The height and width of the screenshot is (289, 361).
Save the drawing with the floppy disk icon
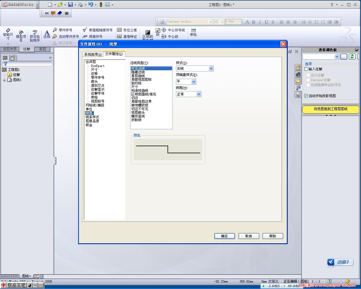point(71,5)
